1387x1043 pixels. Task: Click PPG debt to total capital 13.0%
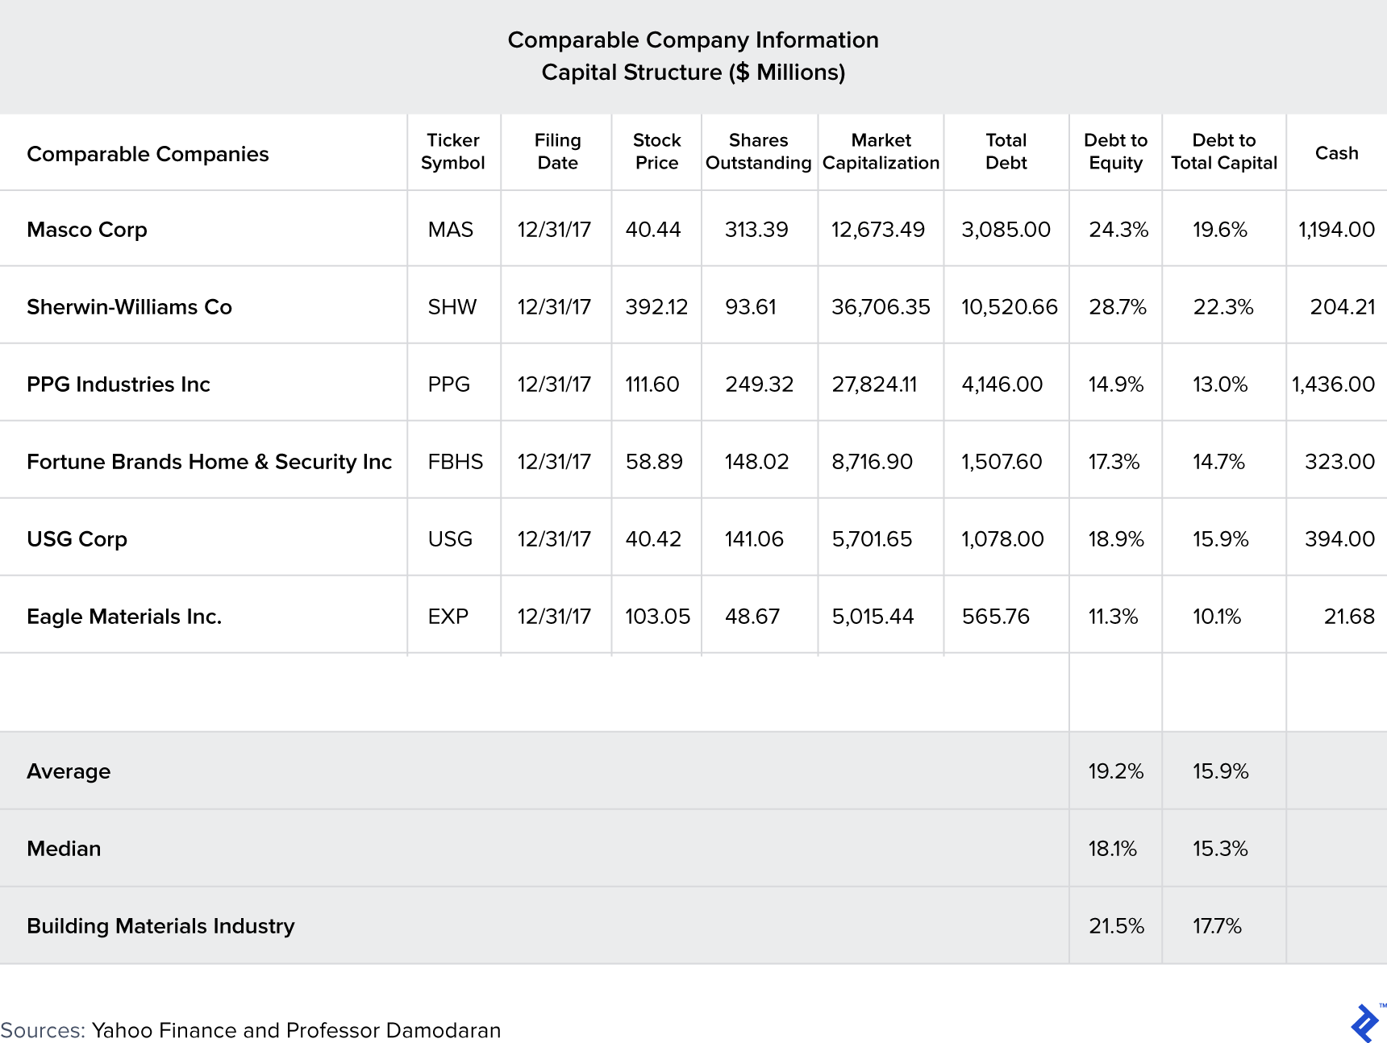click(1219, 384)
